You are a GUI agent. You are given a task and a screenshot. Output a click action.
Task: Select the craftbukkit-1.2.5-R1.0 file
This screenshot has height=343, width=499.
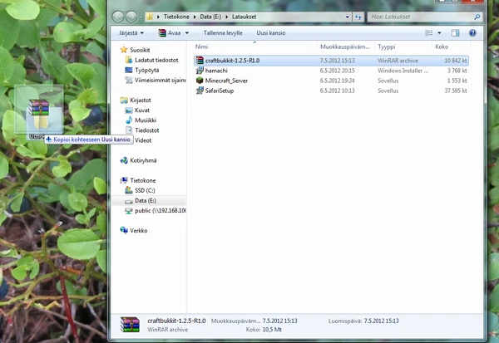click(x=331, y=61)
